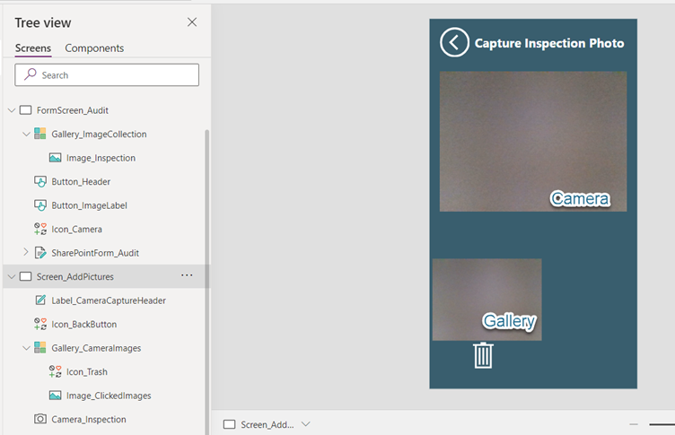Open more options for Screen_AddPictures
Image resolution: width=675 pixels, height=435 pixels.
coord(187,275)
